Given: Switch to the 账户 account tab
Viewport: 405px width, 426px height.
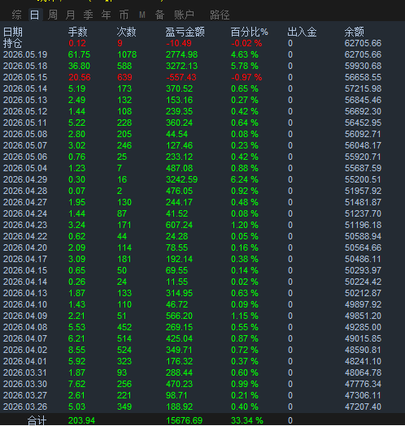Looking at the screenshot, I should pyautogui.click(x=184, y=15).
